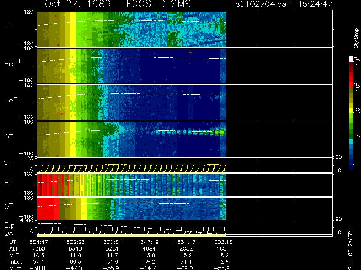Click the MLT value "15.9"
The height and width of the screenshot is (270, 361).
187,255
